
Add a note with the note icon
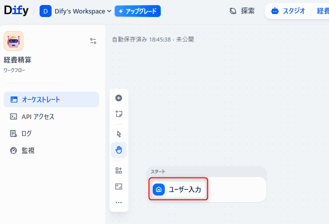click(119, 114)
